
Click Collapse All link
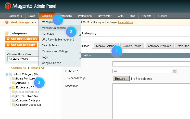tap(19, 68)
